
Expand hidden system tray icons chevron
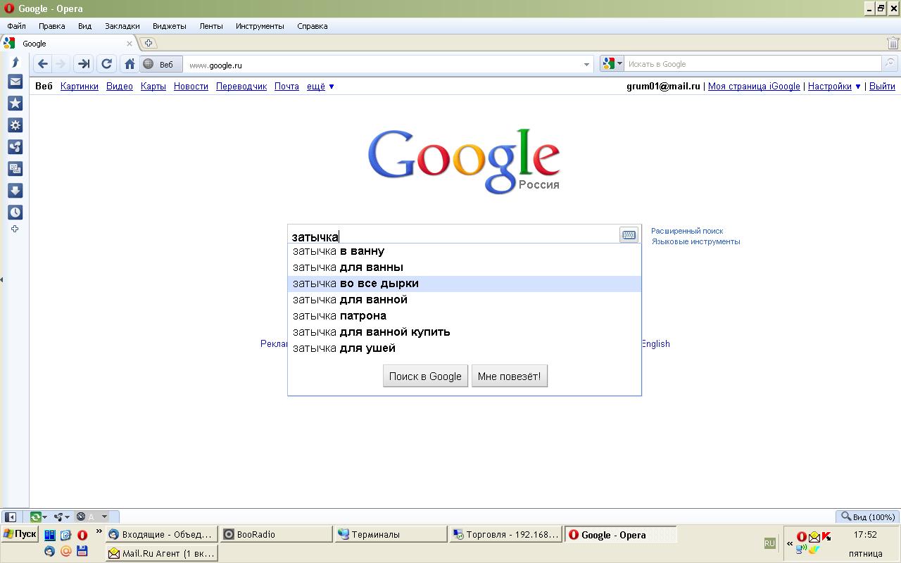(790, 543)
